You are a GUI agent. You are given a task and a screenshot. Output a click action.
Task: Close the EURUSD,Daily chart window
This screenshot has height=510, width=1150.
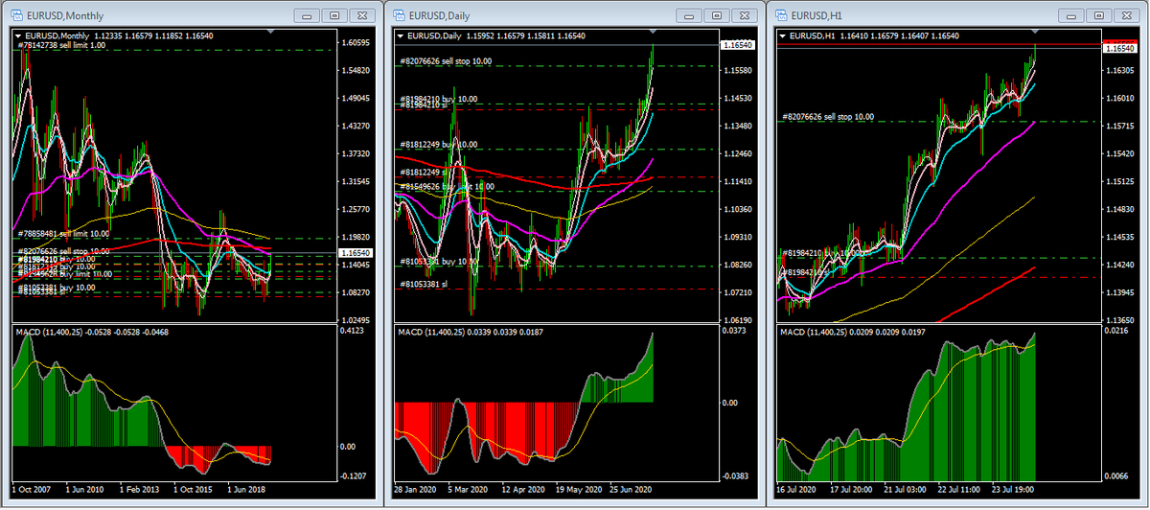pyautogui.click(x=747, y=15)
